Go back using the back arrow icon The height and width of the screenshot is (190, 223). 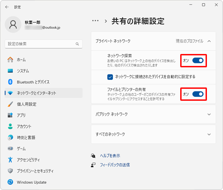pyautogui.click(x=7, y=7)
